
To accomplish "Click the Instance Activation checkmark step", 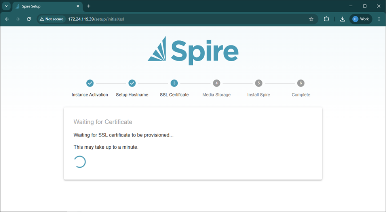I will point(90,83).
